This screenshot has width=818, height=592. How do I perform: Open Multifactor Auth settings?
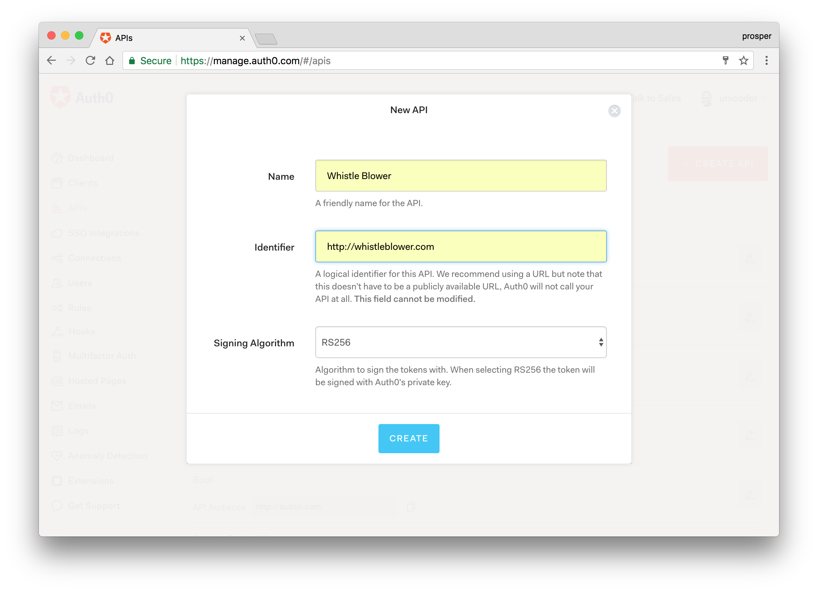[102, 355]
